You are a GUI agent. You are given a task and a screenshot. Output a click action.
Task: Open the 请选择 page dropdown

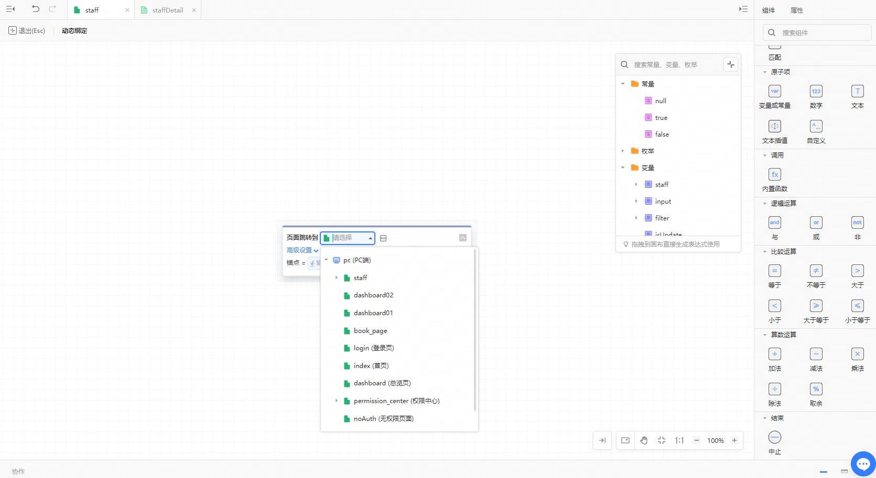(348, 238)
